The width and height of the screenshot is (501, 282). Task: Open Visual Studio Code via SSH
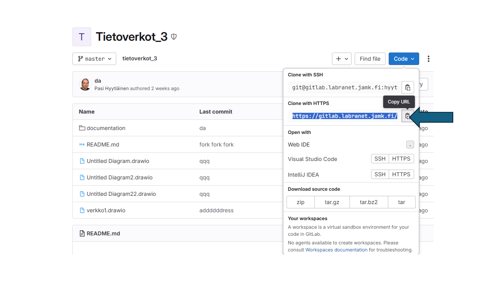coord(380,159)
